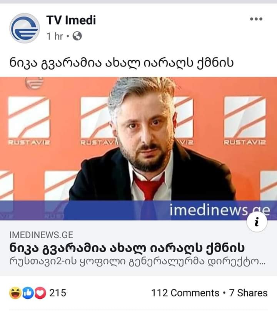View the 112 Comments
This screenshot has height=316, width=277.
tap(185, 293)
